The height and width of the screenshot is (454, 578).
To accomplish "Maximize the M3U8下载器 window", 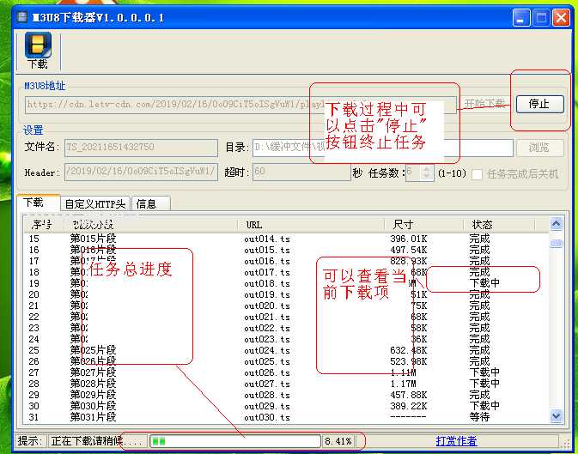I will click(541, 17).
